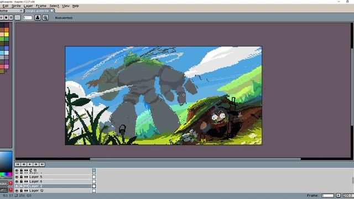Click the brush size input field
354x199 pixels.
point(28,18)
